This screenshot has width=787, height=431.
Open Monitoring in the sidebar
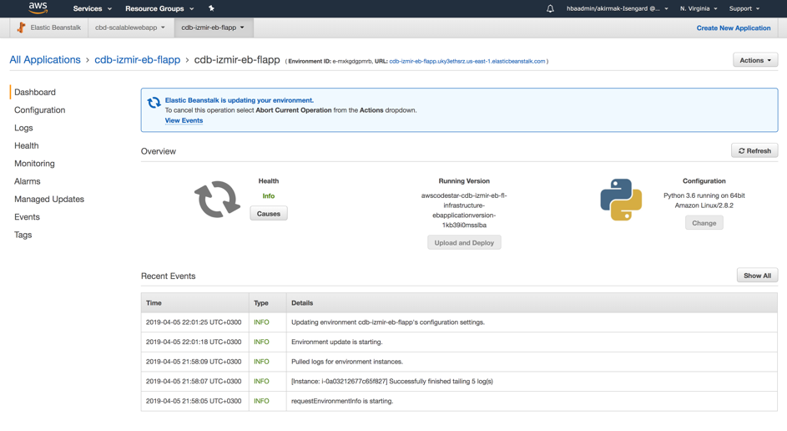click(x=34, y=164)
